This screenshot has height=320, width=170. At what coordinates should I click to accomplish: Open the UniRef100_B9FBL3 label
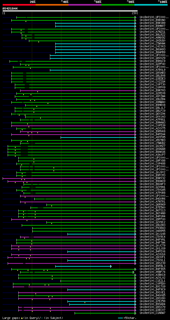coord(153,266)
